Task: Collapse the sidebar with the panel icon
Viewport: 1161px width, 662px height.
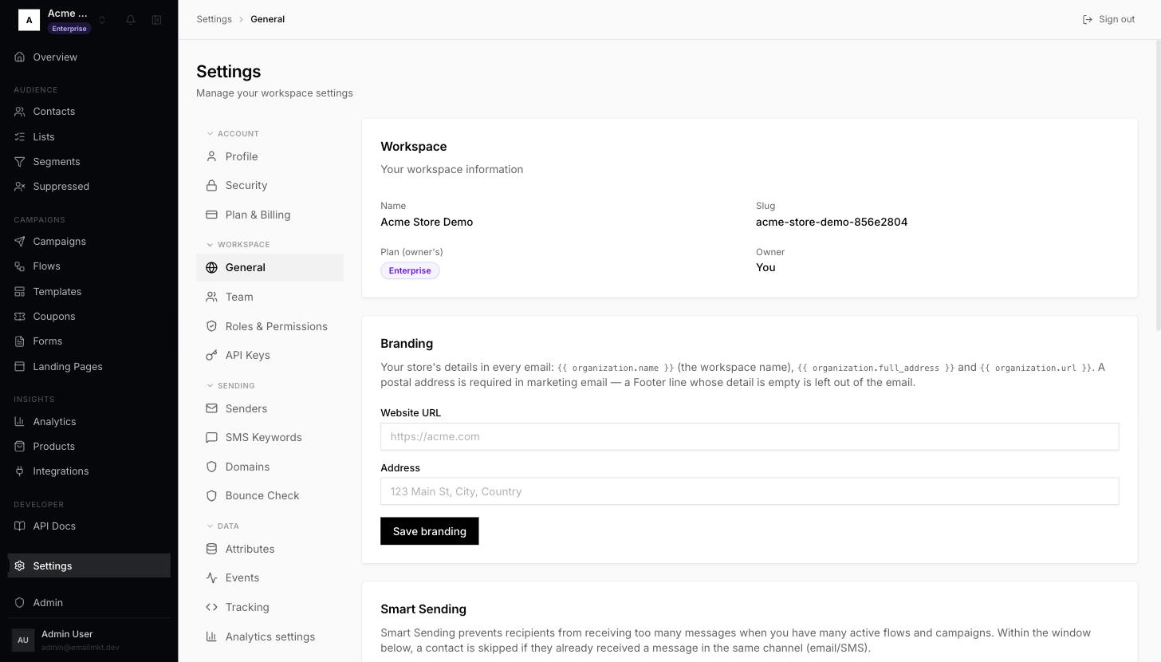Action: (157, 20)
